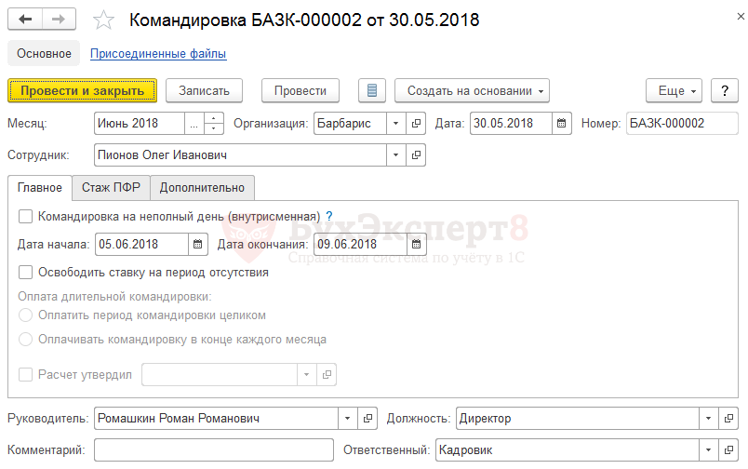Image resolution: width=748 pixels, height=469 pixels.
Task: Switch to the Стаж ПФР tab
Action: [x=111, y=187]
